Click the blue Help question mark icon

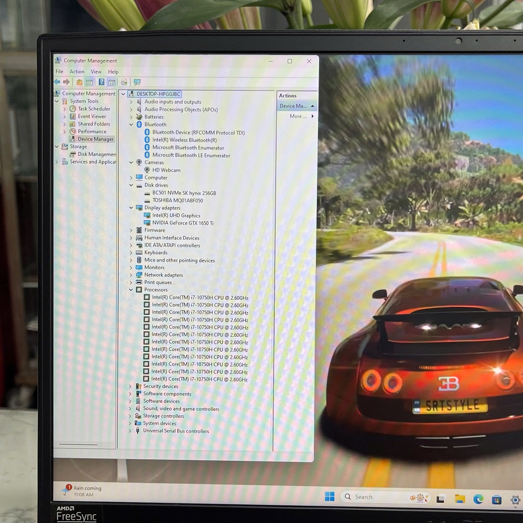click(x=101, y=82)
